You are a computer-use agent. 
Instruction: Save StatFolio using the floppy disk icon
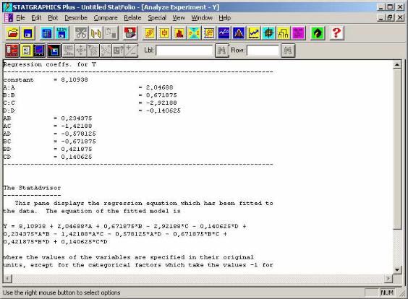[x=27, y=33]
